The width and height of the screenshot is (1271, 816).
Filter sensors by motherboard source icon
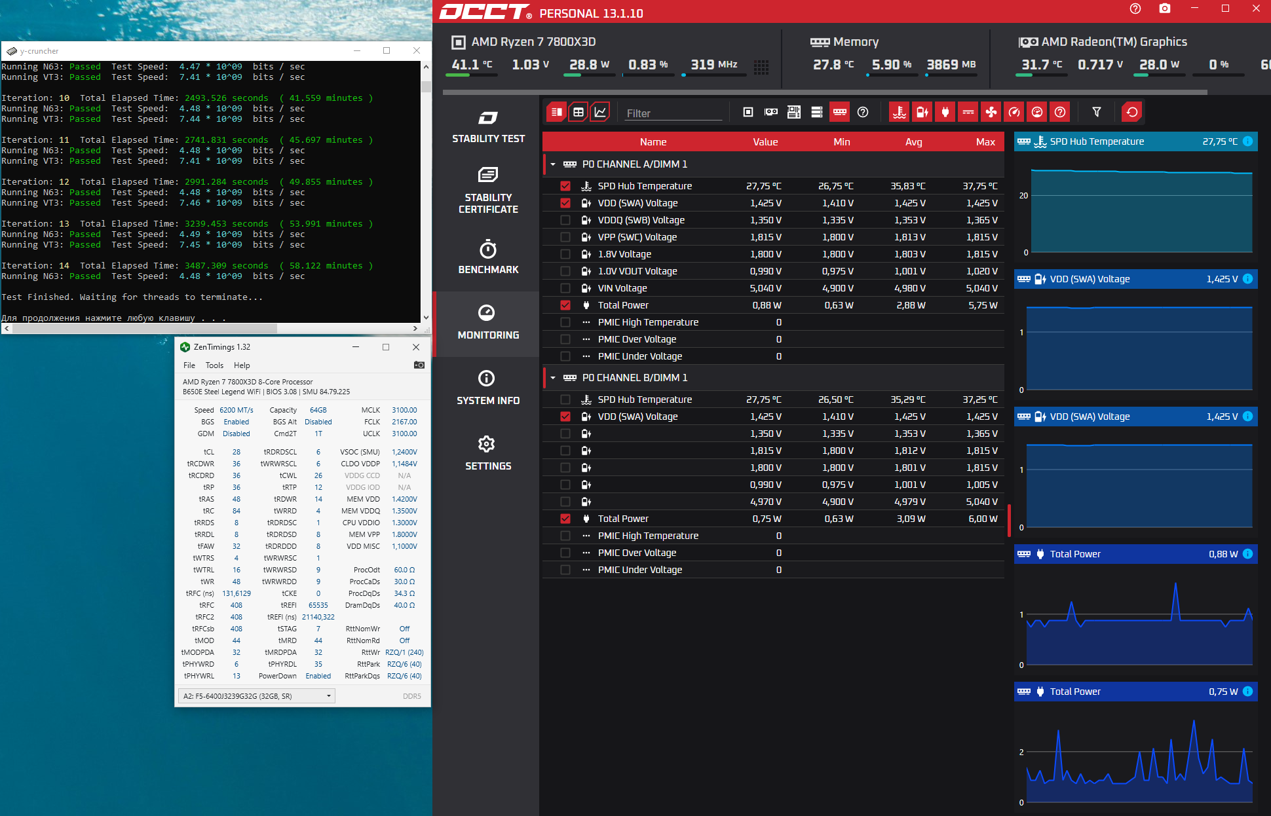tap(794, 112)
